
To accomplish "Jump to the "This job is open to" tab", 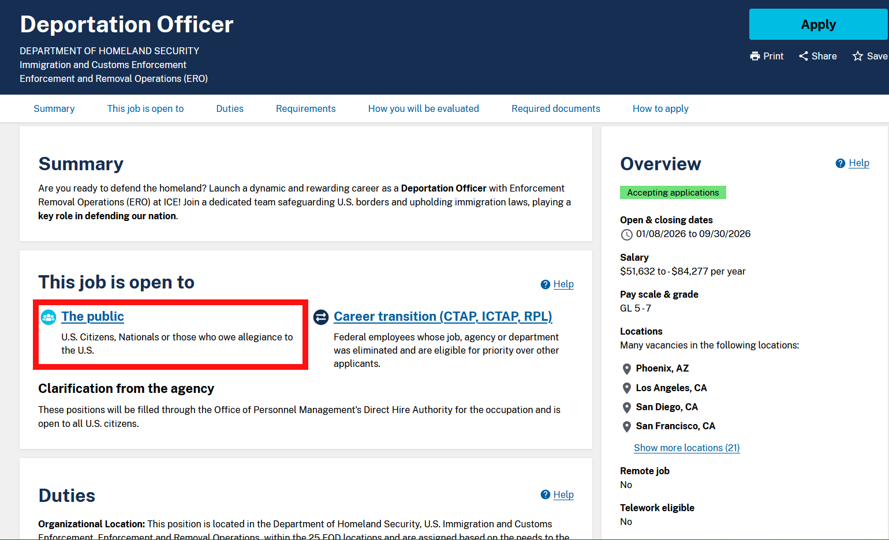I will point(145,108).
